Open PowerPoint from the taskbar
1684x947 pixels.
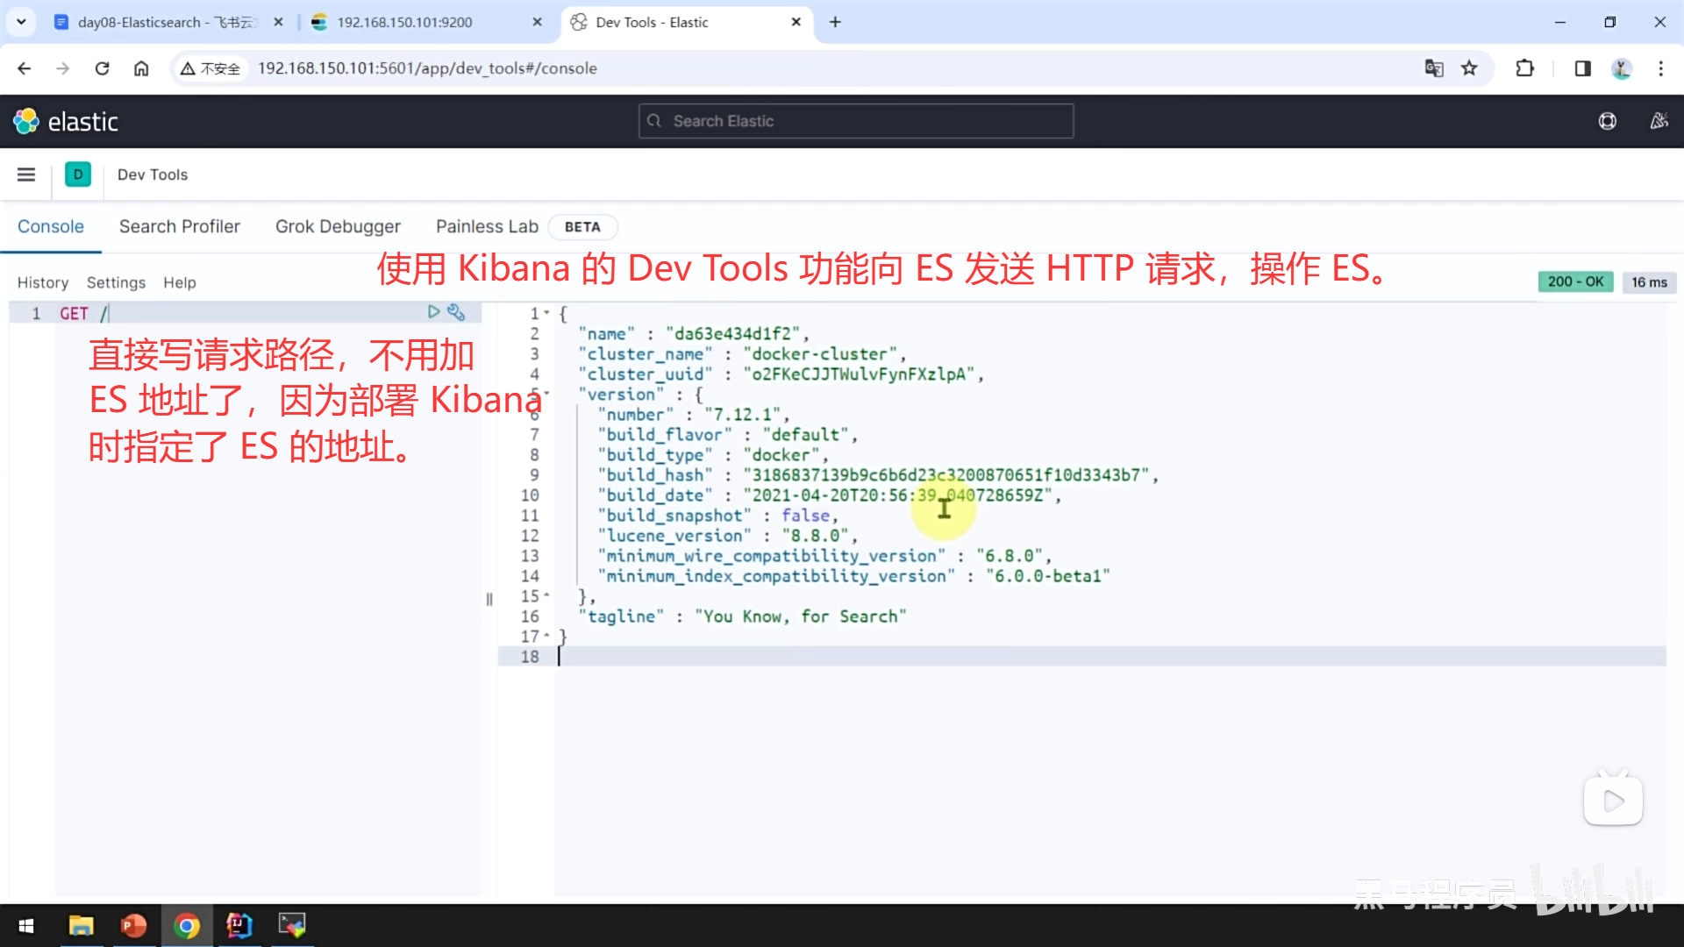133,925
